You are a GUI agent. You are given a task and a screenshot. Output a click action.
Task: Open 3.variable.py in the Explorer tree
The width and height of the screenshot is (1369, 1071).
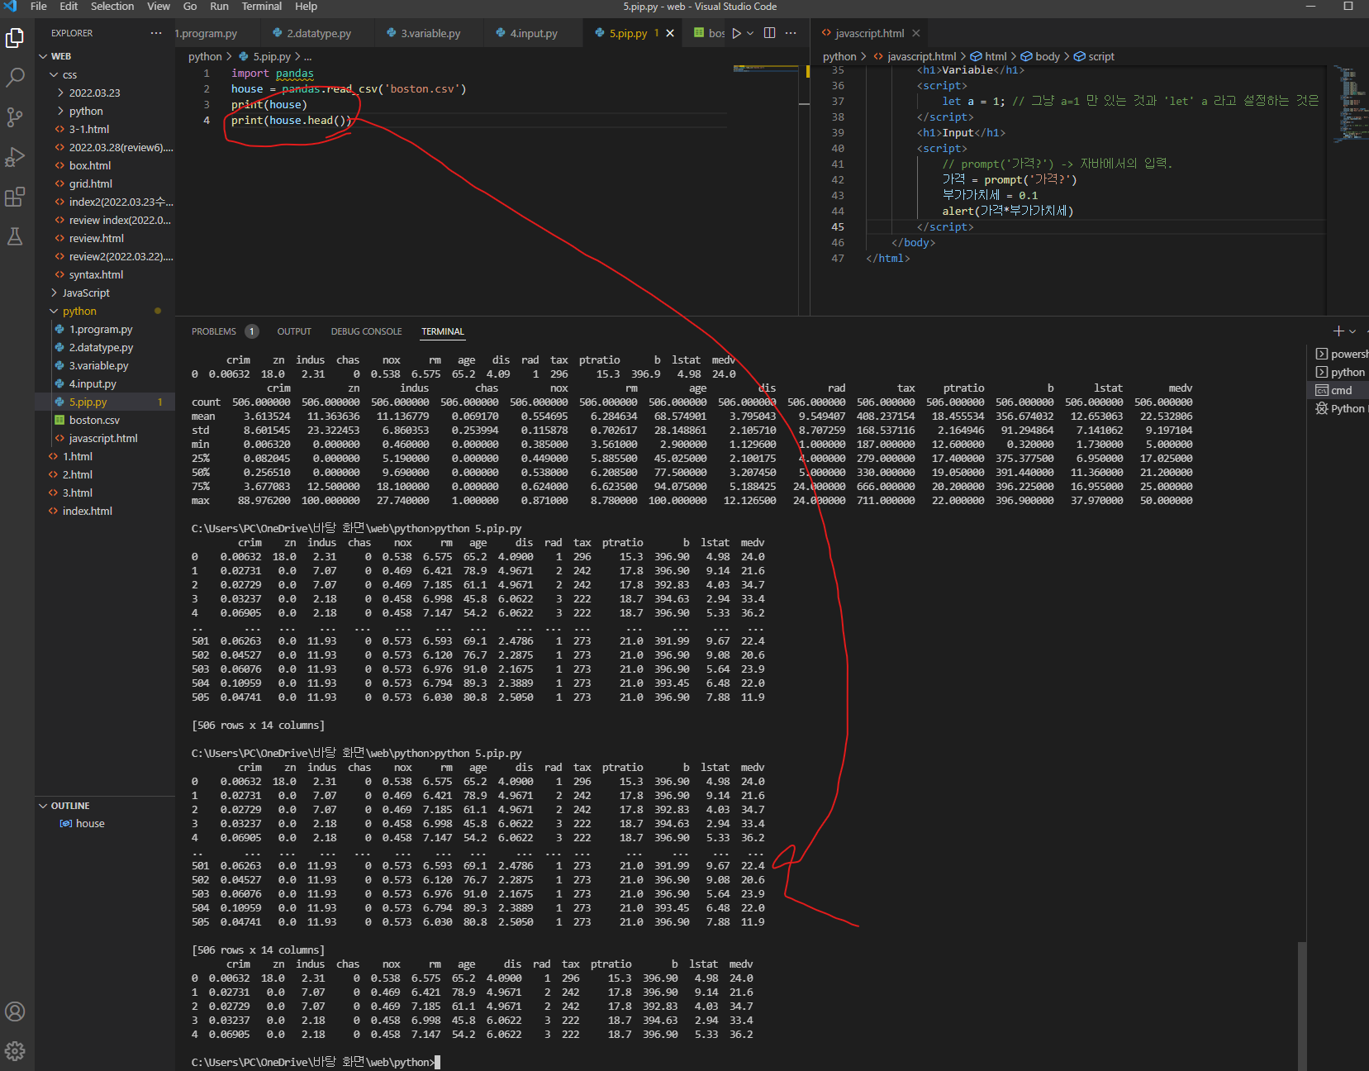coord(98,366)
